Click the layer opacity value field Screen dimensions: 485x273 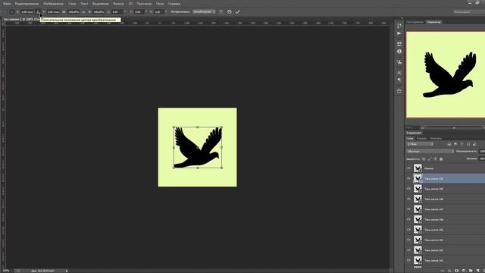click(482, 152)
